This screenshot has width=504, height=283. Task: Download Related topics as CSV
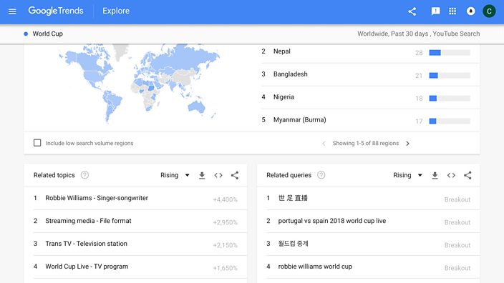202,175
